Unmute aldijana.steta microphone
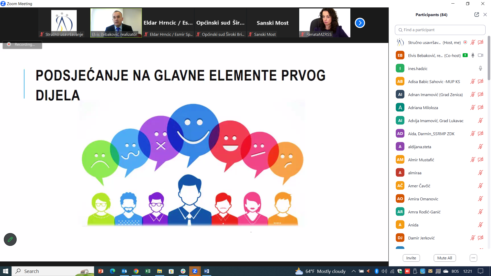The width and height of the screenshot is (491, 276). tap(481, 146)
